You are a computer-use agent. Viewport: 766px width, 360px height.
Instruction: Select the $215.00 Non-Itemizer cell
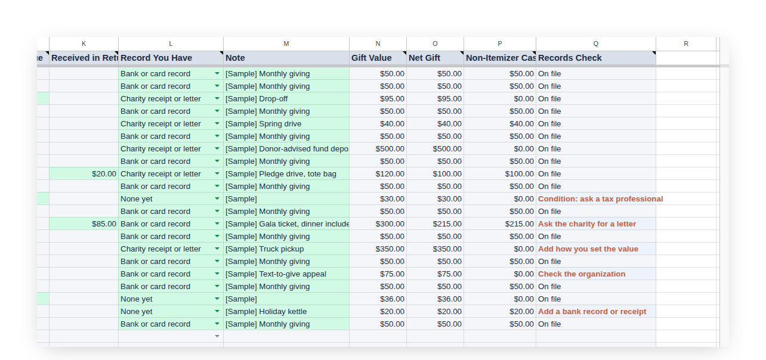pos(500,224)
